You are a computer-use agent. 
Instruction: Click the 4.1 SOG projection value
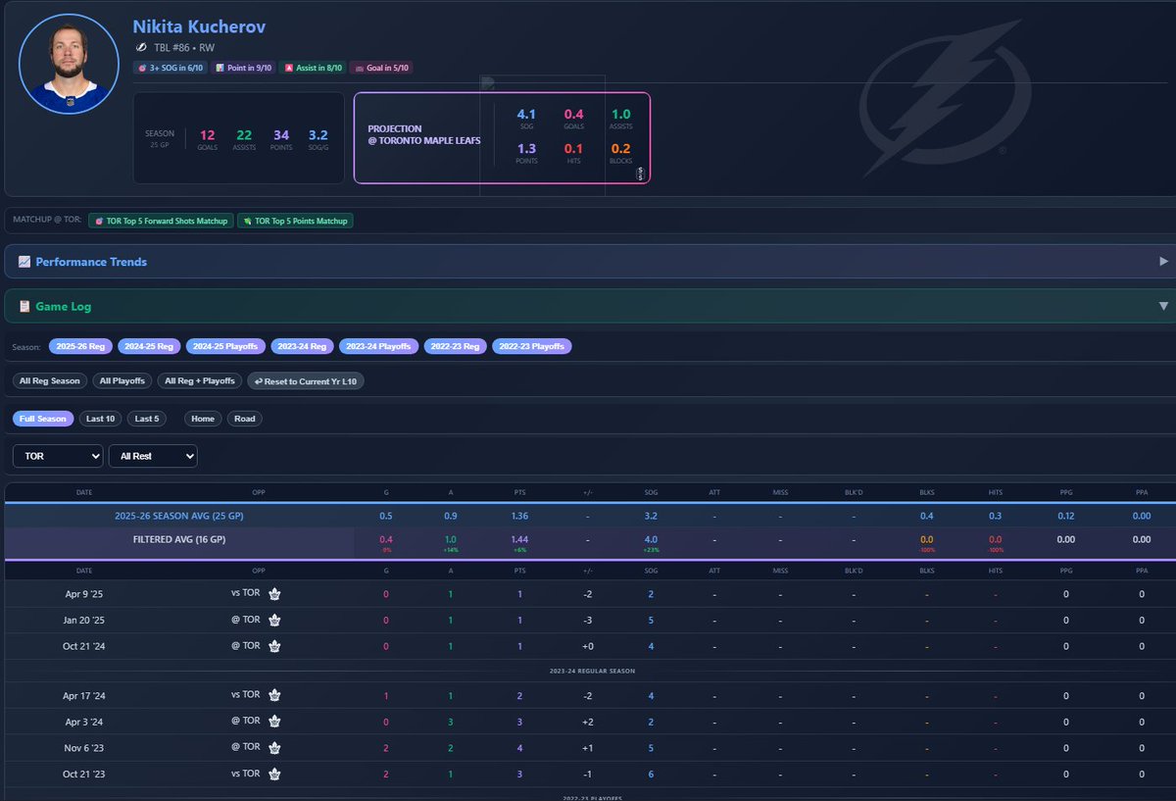526,115
